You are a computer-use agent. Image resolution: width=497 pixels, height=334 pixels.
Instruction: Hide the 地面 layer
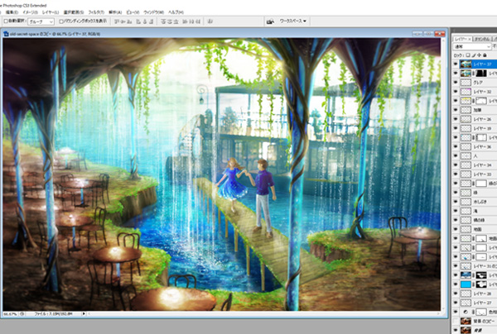(456, 229)
